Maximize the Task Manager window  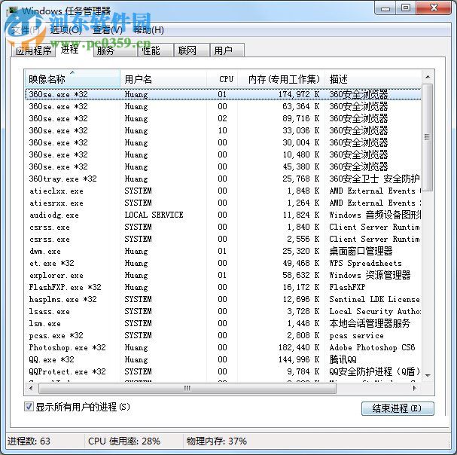406,8
